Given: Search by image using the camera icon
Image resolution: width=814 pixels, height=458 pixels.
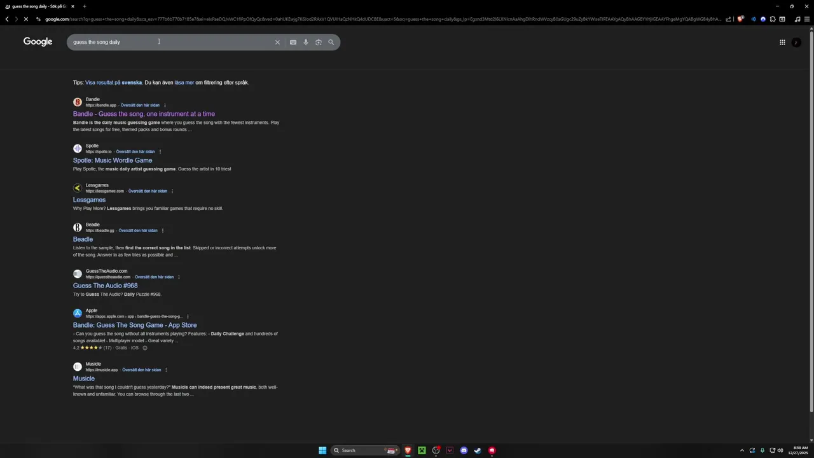Looking at the screenshot, I should 319,42.
